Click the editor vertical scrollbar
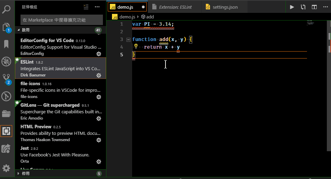The height and width of the screenshot is (179, 331). pos(329,86)
